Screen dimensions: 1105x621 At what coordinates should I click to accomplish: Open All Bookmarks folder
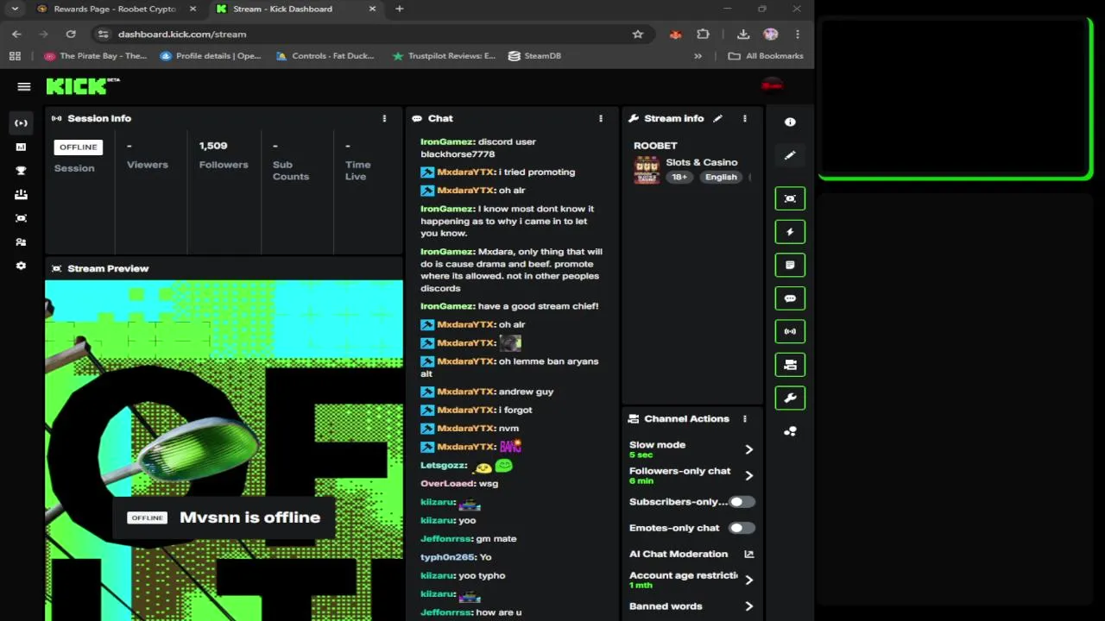(766, 55)
